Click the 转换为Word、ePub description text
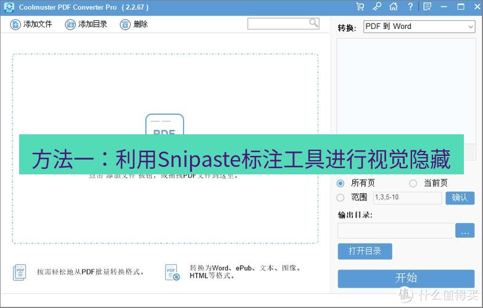This screenshot has width=483, height=308. coord(245,272)
